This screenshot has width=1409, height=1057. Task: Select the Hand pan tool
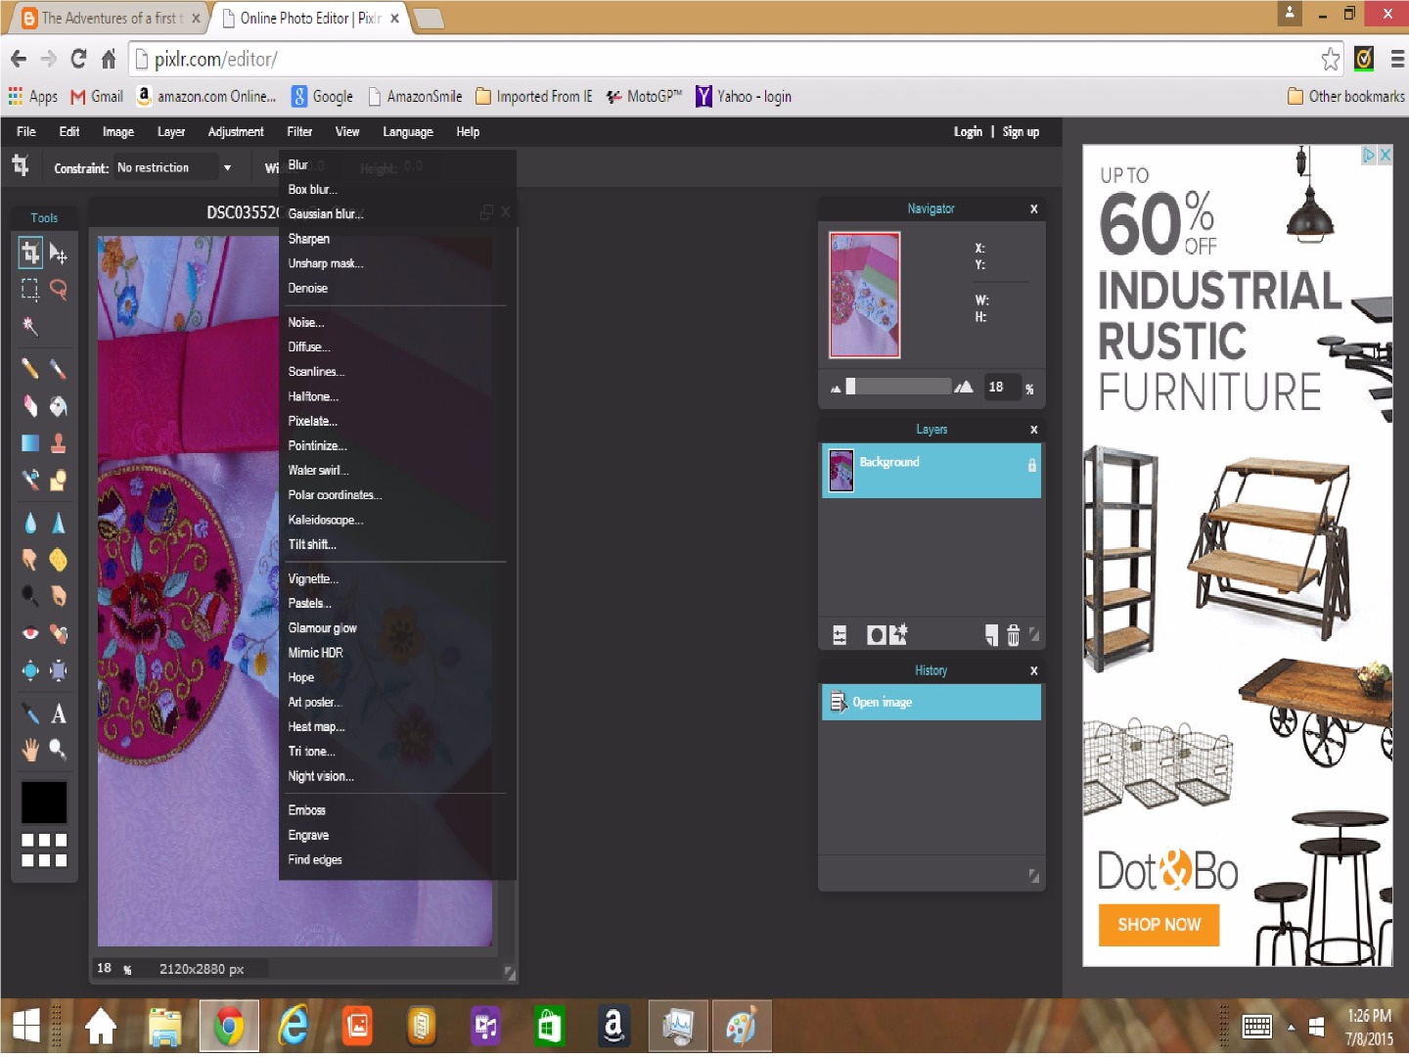point(30,750)
